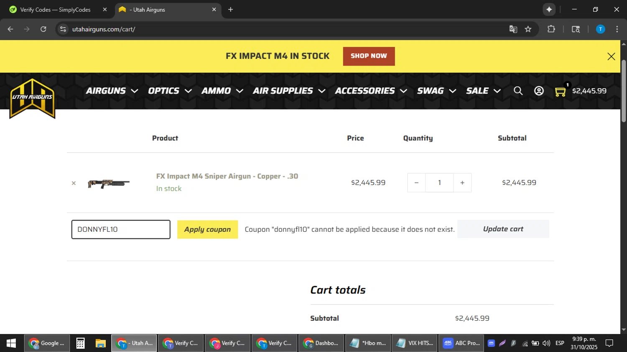
Task: Click the In stock status text
Action: click(169, 189)
